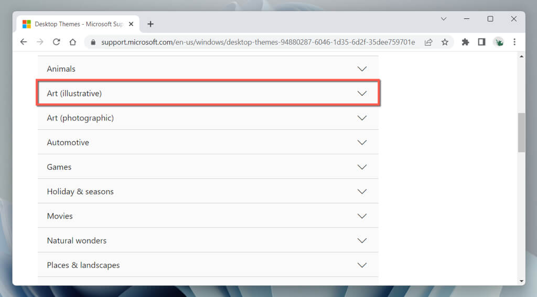
Task: Reload the current page
Action: click(57, 42)
